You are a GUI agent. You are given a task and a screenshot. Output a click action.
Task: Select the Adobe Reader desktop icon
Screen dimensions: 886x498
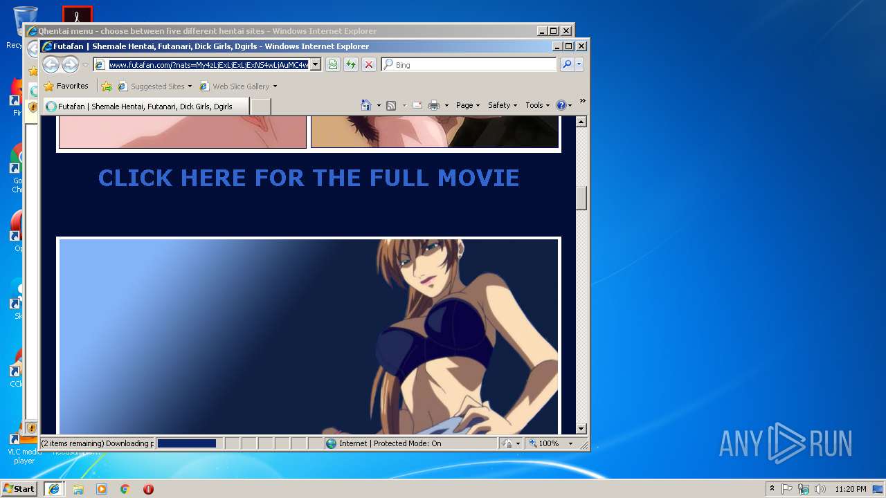77,14
